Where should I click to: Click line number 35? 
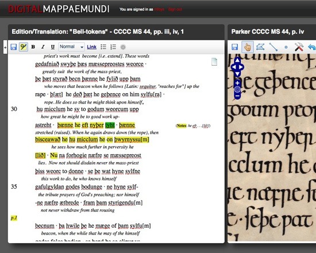[14, 186]
